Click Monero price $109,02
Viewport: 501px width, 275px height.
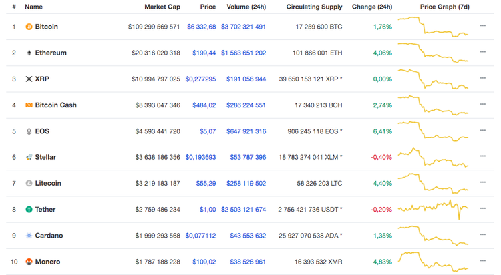204,262
